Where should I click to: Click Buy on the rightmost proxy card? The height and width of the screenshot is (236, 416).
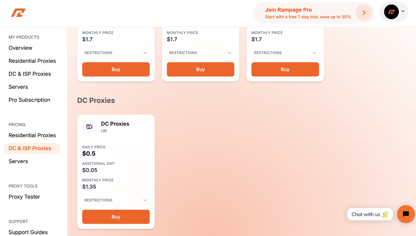pyautogui.click(x=285, y=69)
